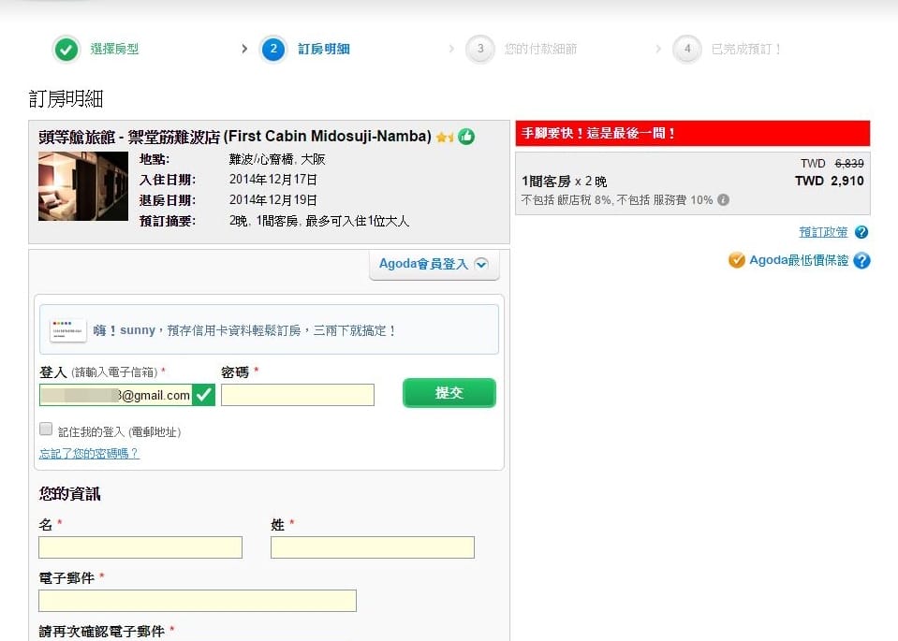Viewport: 898px width, 641px height.
Task: Click the help icon next to 預訂政策
Action: click(861, 232)
